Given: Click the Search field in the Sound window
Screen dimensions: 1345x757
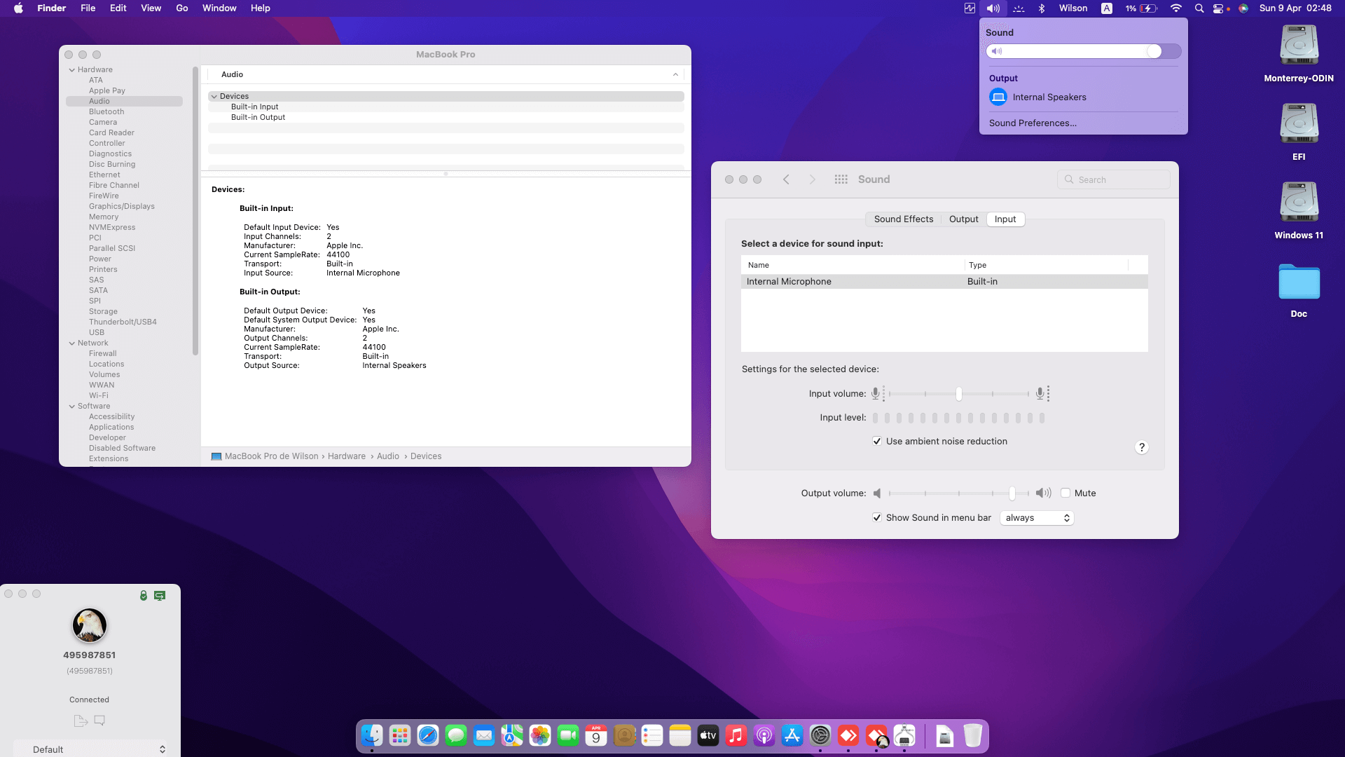Looking at the screenshot, I should 1113,179.
